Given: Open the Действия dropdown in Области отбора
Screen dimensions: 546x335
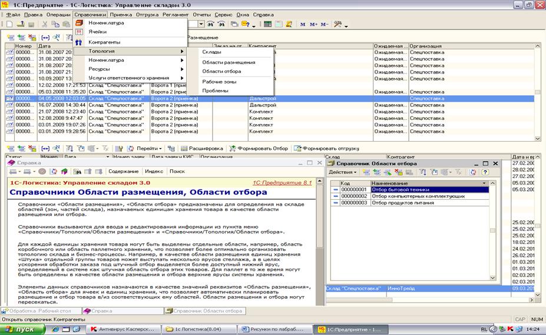Looking at the screenshot, I should pyautogui.click(x=342, y=172).
